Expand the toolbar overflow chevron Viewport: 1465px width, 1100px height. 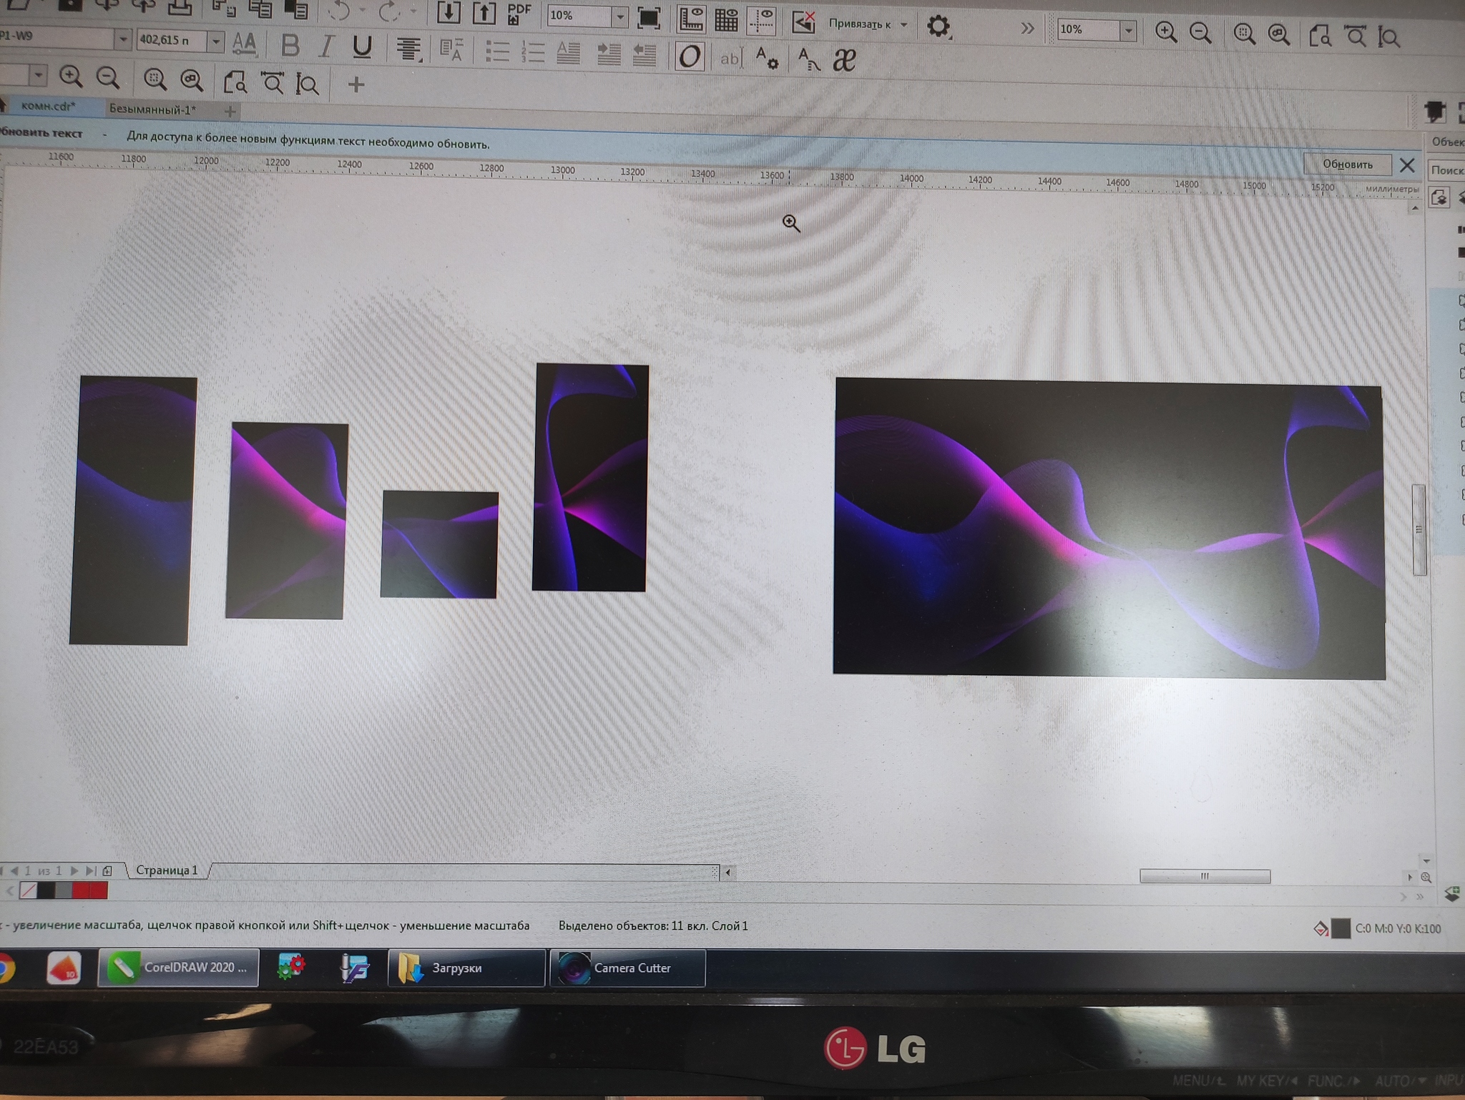click(1027, 29)
